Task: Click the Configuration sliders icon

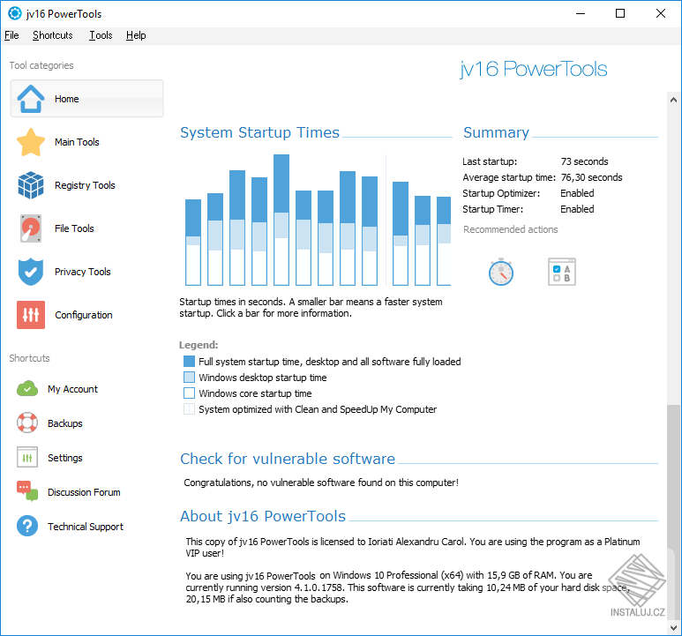Action: 31,315
